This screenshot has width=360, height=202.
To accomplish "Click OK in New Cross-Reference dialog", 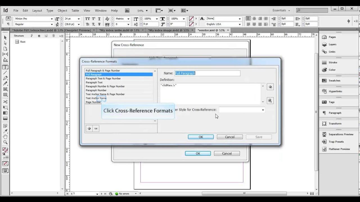I will click(x=198, y=153).
